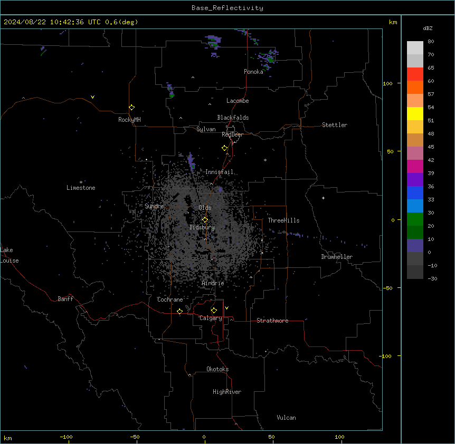Select the yellow V marker northwest of RockyMH
This screenshot has height=444, width=455.
(x=92, y=97)
